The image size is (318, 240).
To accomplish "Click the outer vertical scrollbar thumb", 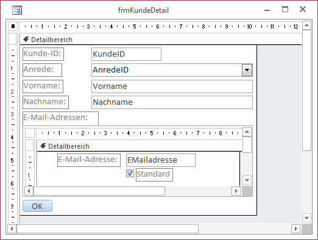I will (x=306, y=90).
